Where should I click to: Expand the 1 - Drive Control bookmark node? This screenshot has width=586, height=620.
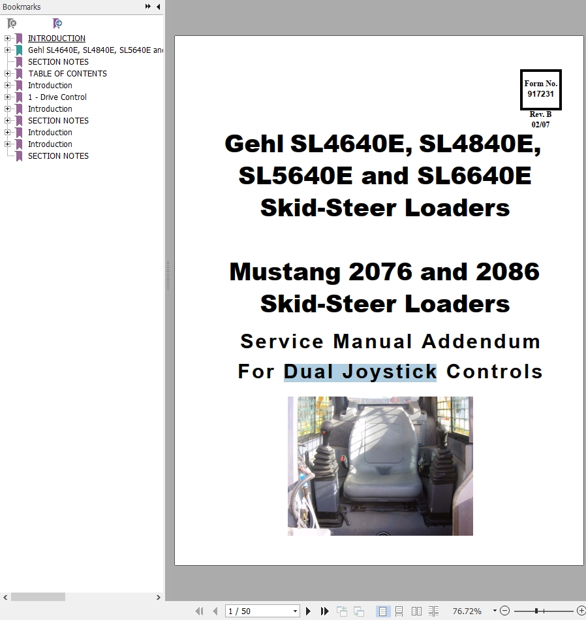click(x=7, y=97)
